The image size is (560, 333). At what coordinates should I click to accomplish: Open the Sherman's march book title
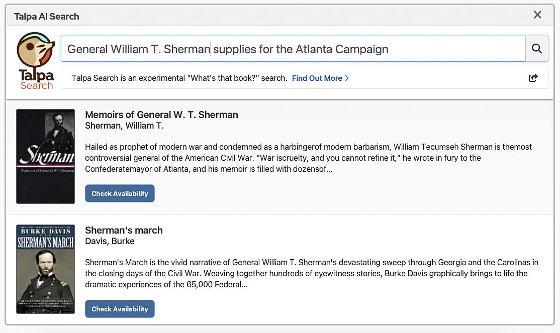124,230
